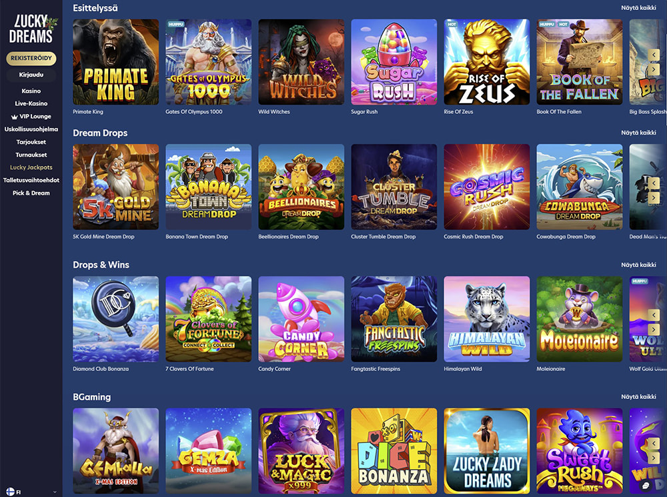Show all BGaming games via Näytä kaikki
The width and height of the screenshot is (667, 497).
point(638,397)
